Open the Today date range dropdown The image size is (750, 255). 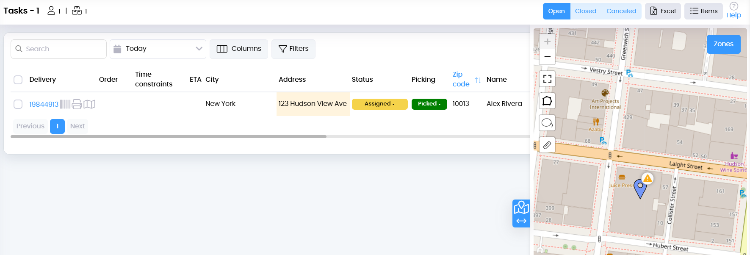[158, 49]
